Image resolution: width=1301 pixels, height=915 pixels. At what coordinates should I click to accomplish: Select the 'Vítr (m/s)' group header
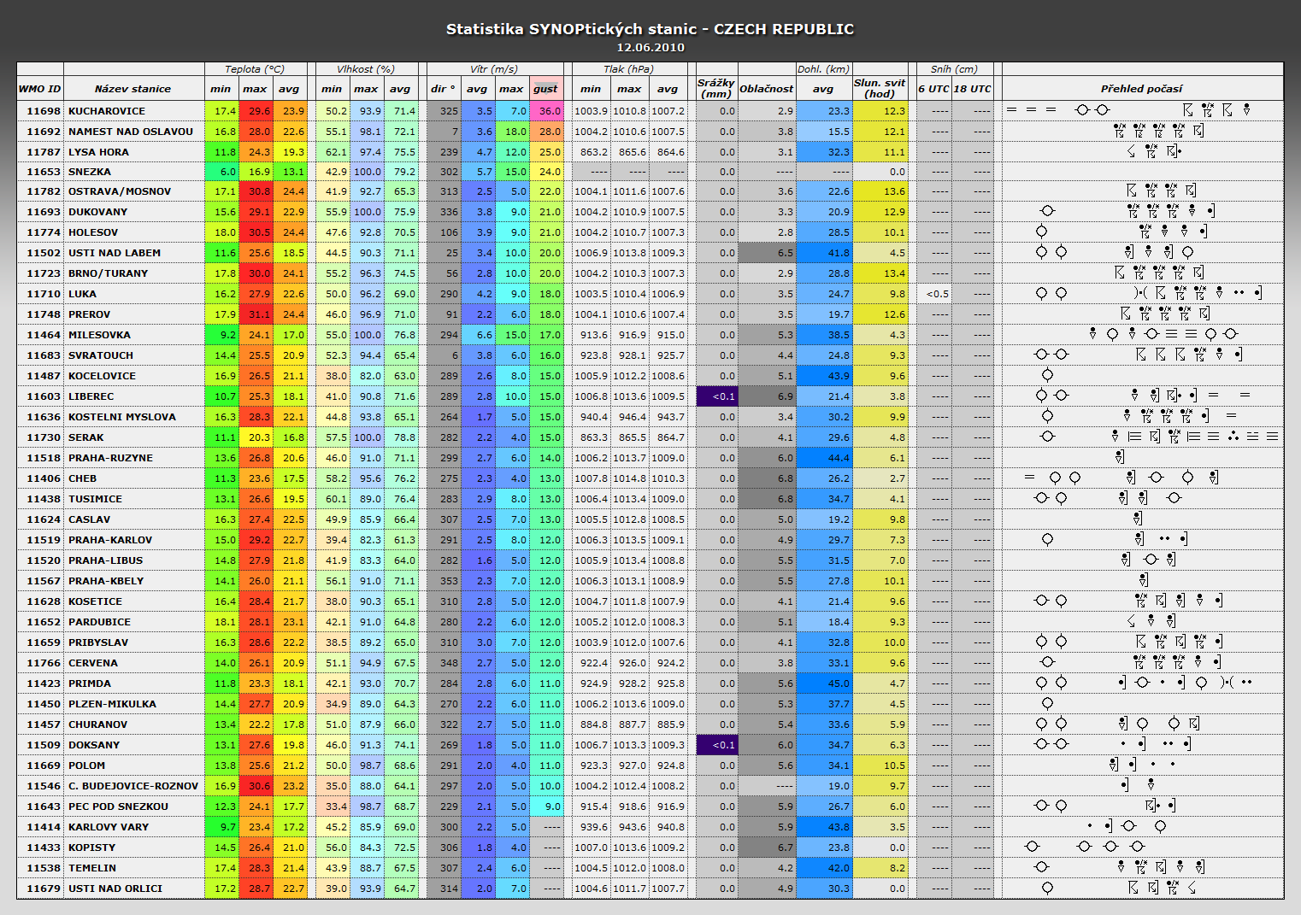(494, 69)
